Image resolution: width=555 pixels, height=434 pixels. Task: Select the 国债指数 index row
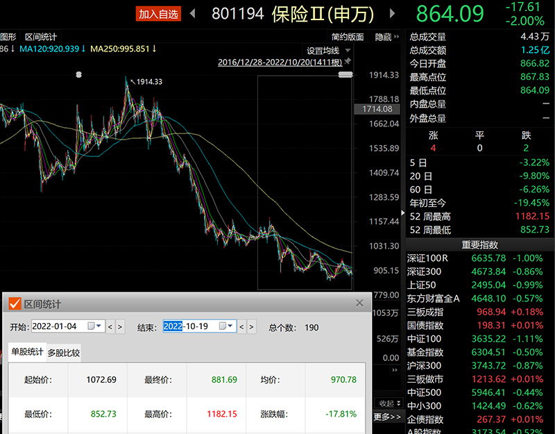[x=480, y=326]
